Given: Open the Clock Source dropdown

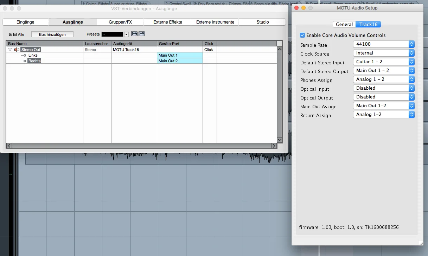Looking at the screenshot, I should (384, 53).
